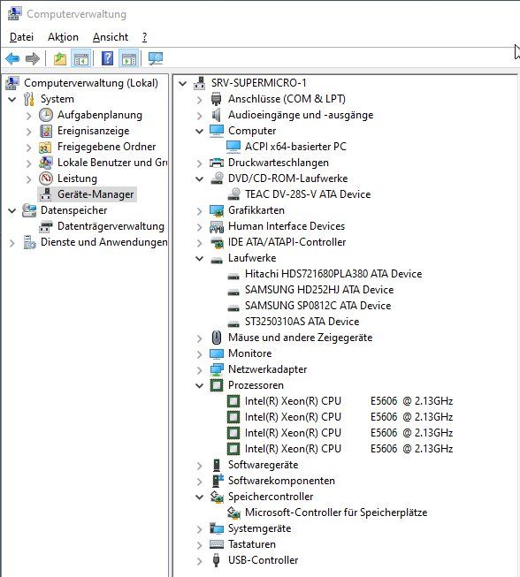Click the Leistung gauge icon

46,178
